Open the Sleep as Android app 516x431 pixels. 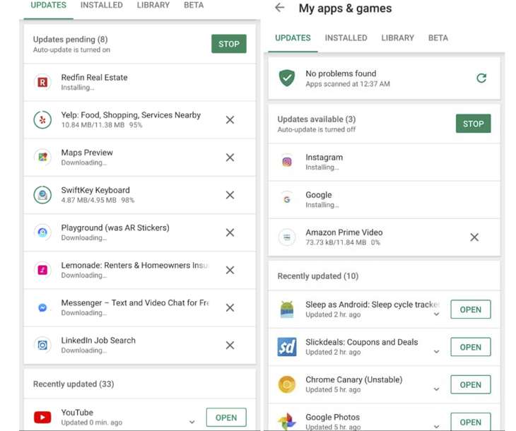pos(470,309)
